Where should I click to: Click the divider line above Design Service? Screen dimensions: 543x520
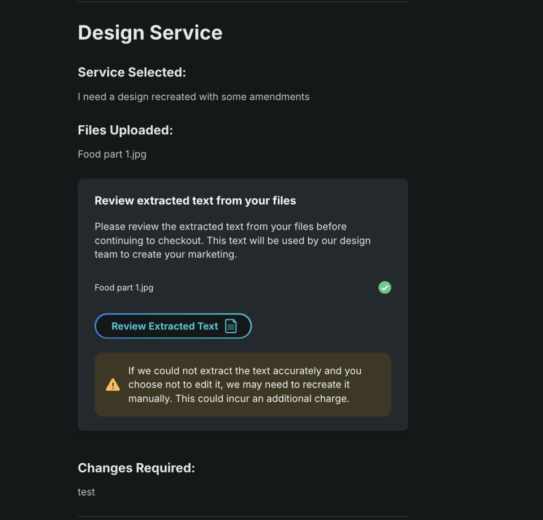pyautogui.click(x=243, y=2)
